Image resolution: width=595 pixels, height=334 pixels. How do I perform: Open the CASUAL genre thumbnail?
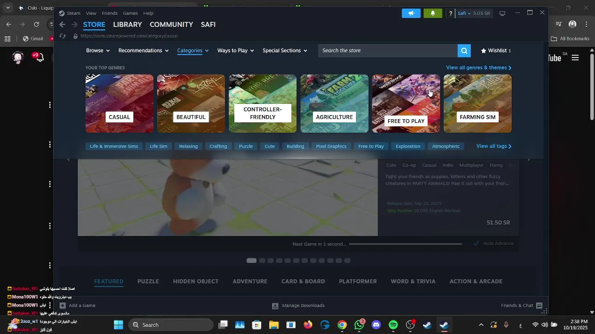coord(119,103)
